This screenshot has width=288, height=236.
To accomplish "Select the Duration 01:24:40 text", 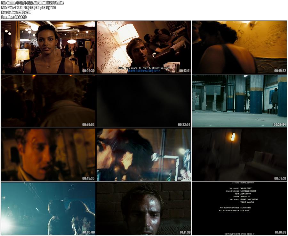I will (14, 17).
